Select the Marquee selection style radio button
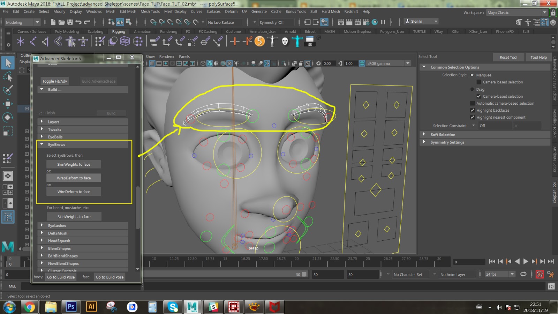Image resolution: width=558 pixels, height=314 pixels. tap(473, 75)
